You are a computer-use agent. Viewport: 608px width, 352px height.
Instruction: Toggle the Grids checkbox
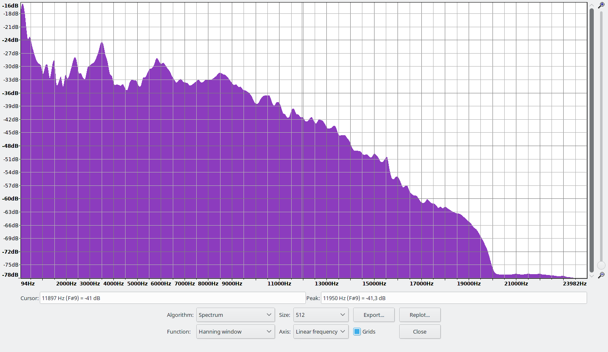[x=357, y=331]
